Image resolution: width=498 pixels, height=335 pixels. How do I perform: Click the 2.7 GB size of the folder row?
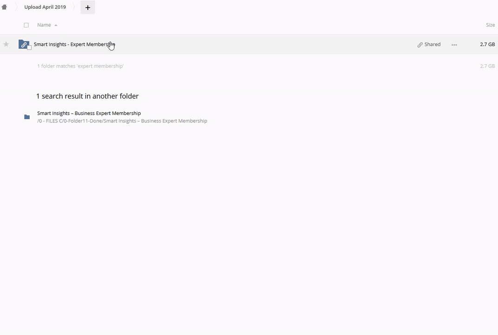487,44
